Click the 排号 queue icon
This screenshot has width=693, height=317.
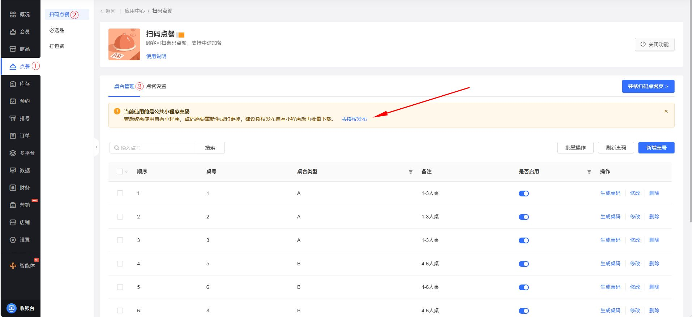click(13, 118)
